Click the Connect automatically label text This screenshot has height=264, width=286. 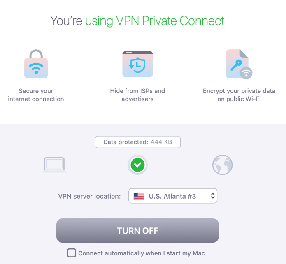pos(142,253)
